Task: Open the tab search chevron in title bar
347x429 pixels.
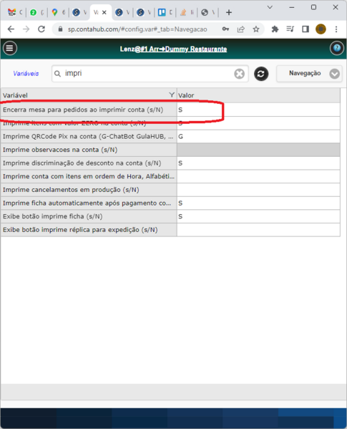Action: [x=270, y=7]
